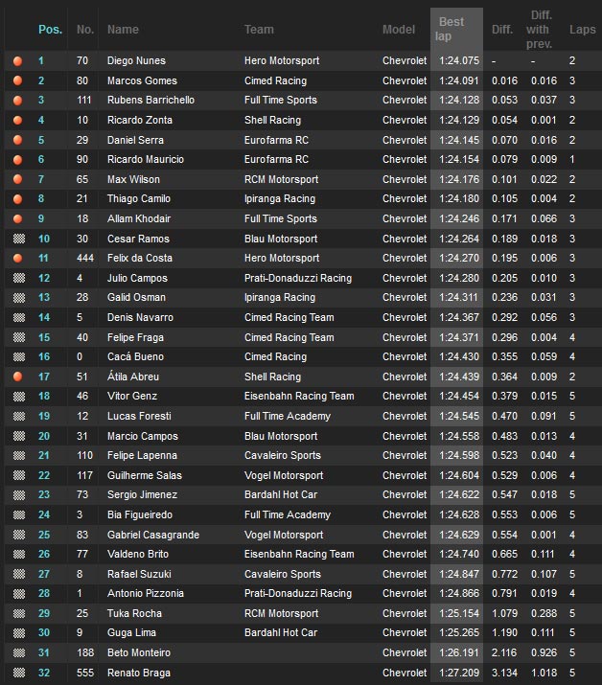This screenshot has height=685, width=602.
Task: Click the name Bia Figueiredo
Action: click(140, 514)
